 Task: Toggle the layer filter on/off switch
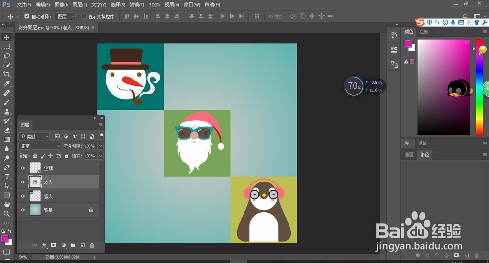point(101,136)
